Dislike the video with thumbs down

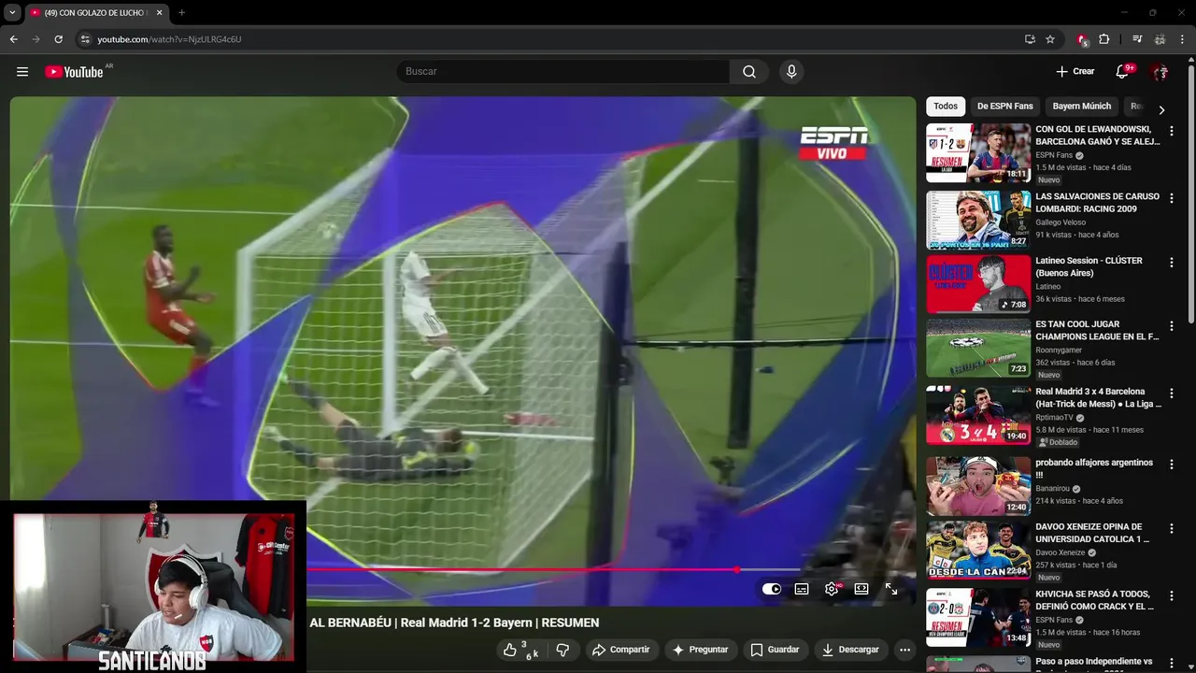tap(562, 650)
